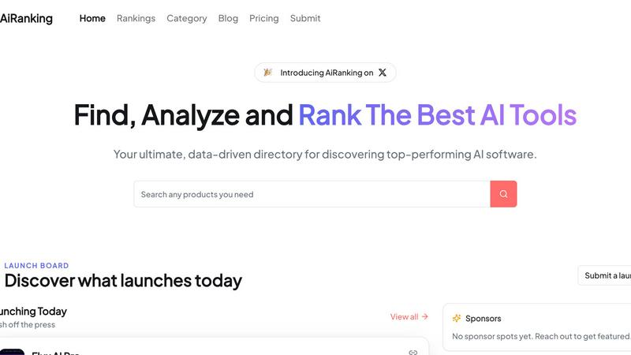Click the sparkle icon beside Sponsors

pyautogui.click(x=457, y=319)
